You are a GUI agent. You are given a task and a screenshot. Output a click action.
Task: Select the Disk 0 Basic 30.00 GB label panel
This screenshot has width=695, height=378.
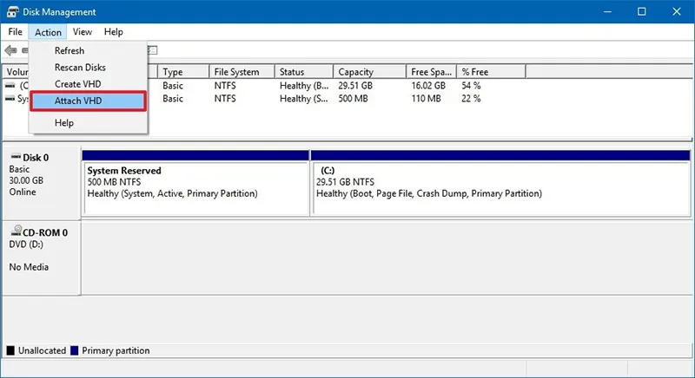[x=42, y=183]
